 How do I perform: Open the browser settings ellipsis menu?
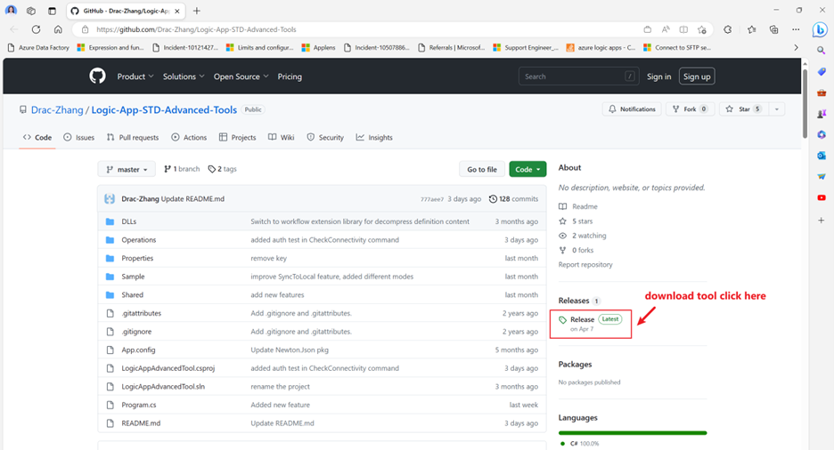(x=796, y=29)
